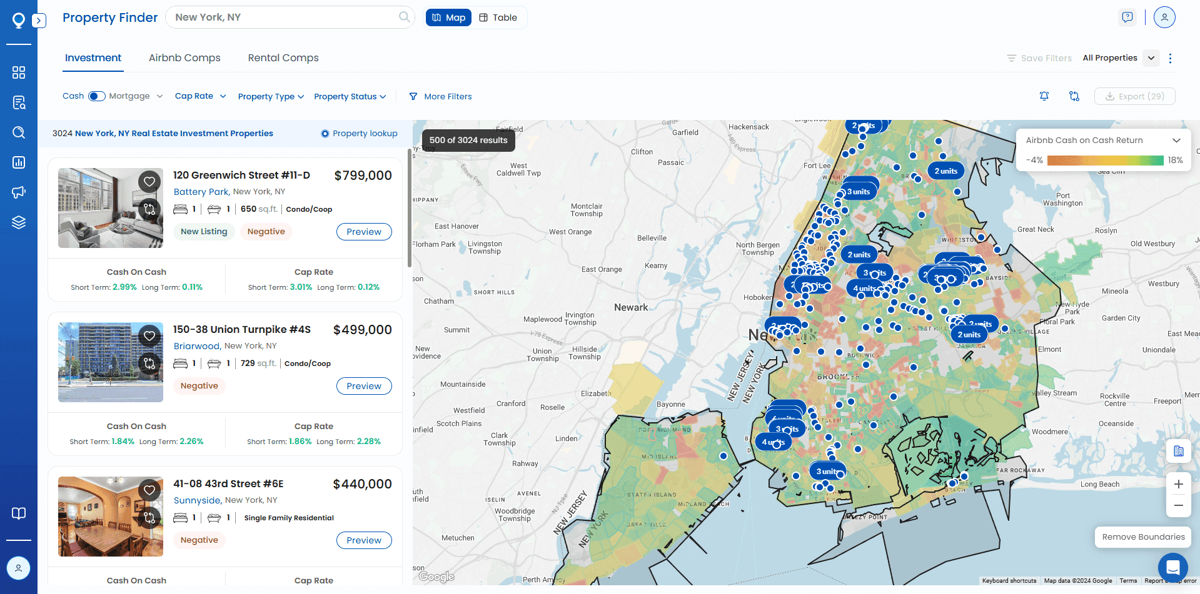This screenshot has width=1200, height=594.
Task: Open map Terms link
Action: pos(1128,581)
